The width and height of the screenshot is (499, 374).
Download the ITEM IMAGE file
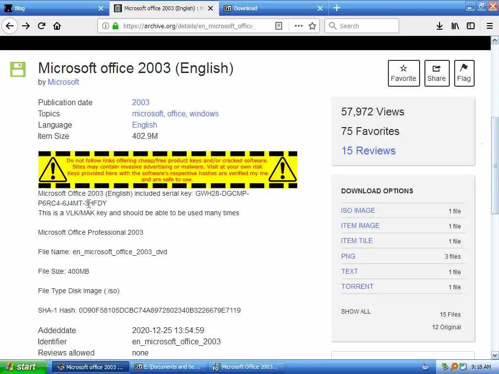tap(360, 225)
